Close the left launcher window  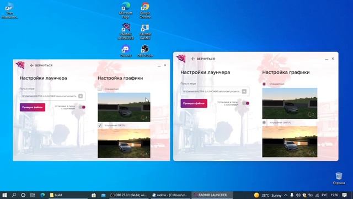[x=165, y=65]
